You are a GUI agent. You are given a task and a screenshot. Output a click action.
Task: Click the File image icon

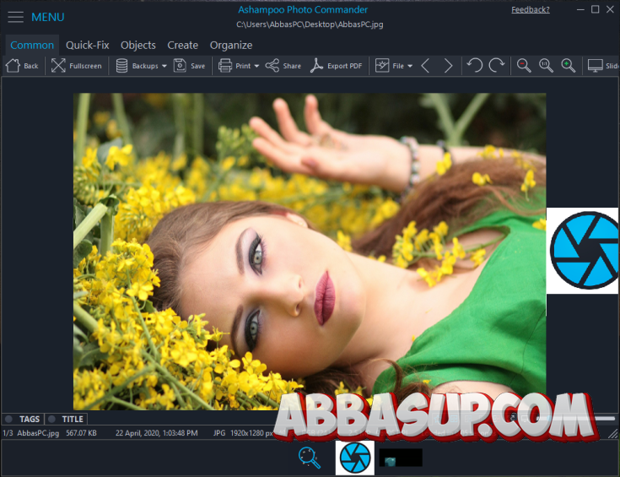(382, 66)
